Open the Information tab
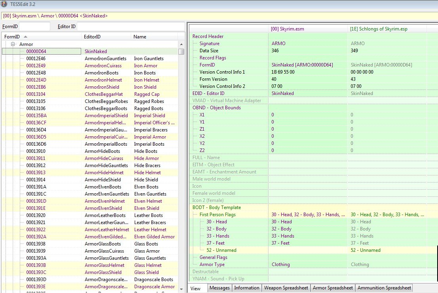This screenshot has width=438, height=293. [x=247, y=288]
